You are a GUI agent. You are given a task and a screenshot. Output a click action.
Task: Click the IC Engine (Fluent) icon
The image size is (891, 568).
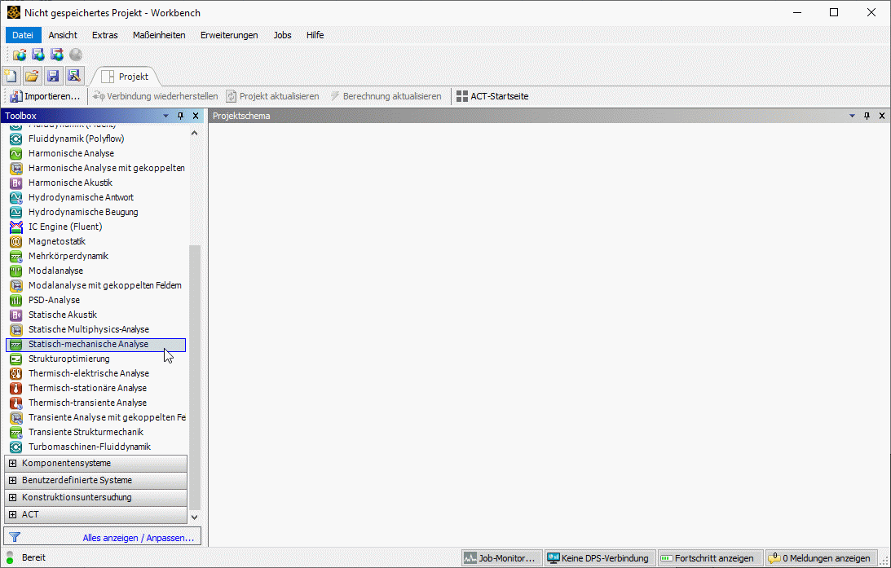point(15,227)
